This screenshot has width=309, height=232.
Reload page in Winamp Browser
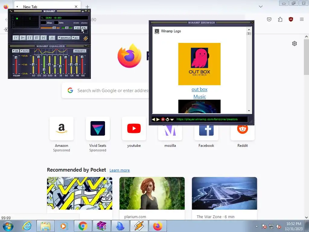(x=167, y=119)
